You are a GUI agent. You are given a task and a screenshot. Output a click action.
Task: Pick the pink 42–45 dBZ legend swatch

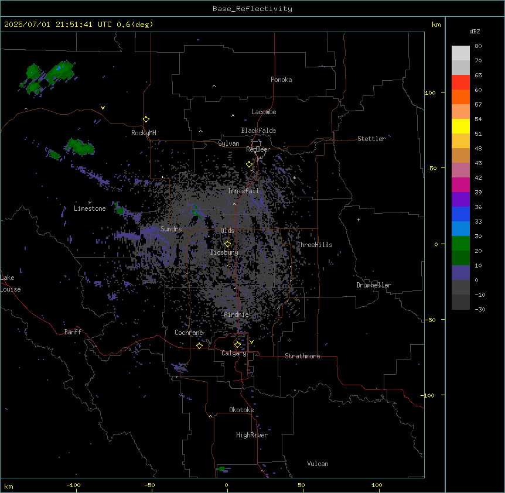[460, 170]
